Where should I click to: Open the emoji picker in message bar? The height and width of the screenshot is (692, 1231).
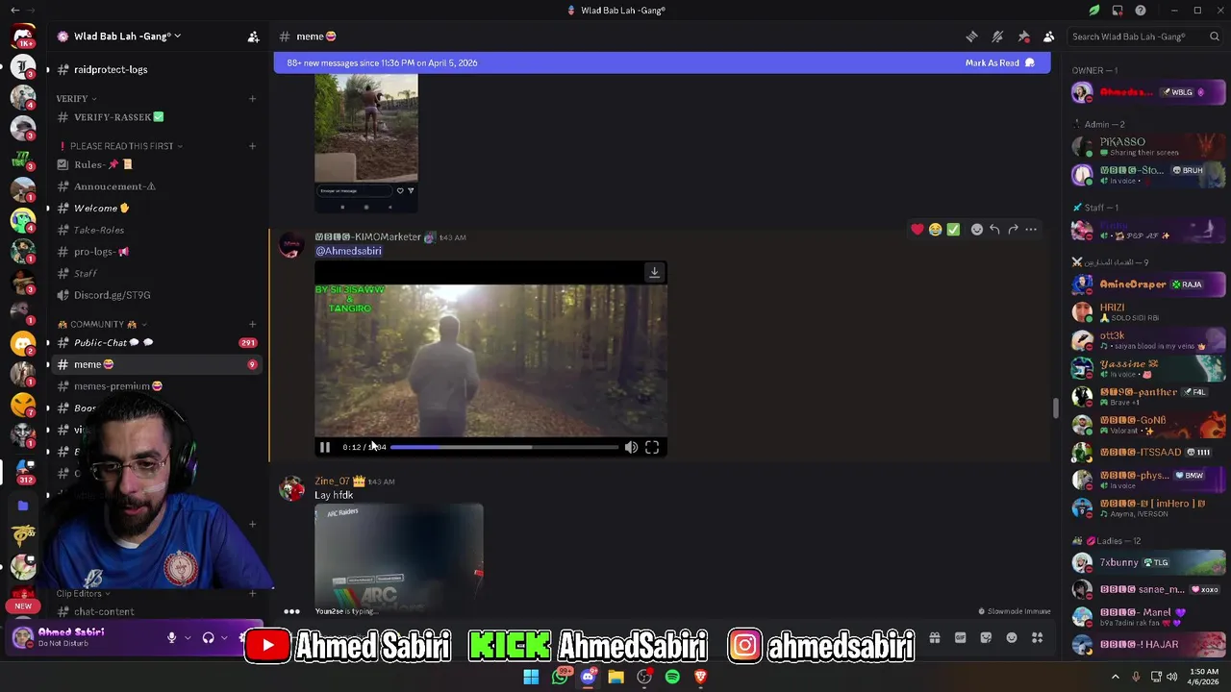(x=1012, y=637)
